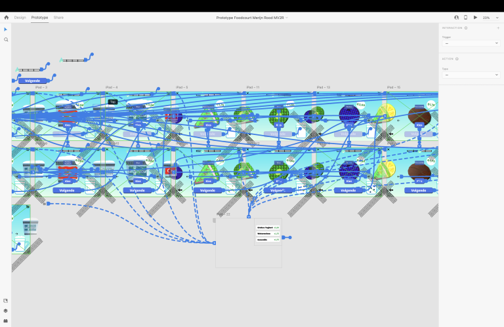Click the Home icon

[x=6, y=17]
